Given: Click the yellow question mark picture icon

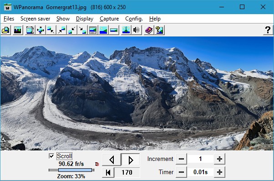Looking at the screenshot, I should [x=159, y=30].
